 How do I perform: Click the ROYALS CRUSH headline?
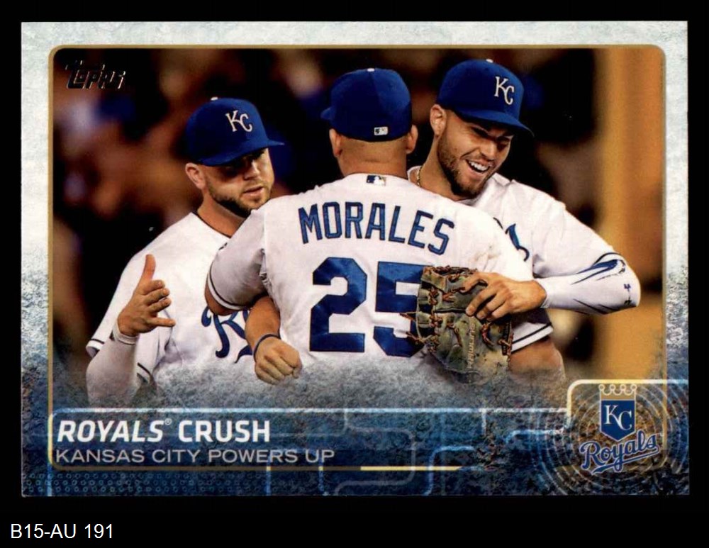(x=163, y=431)
